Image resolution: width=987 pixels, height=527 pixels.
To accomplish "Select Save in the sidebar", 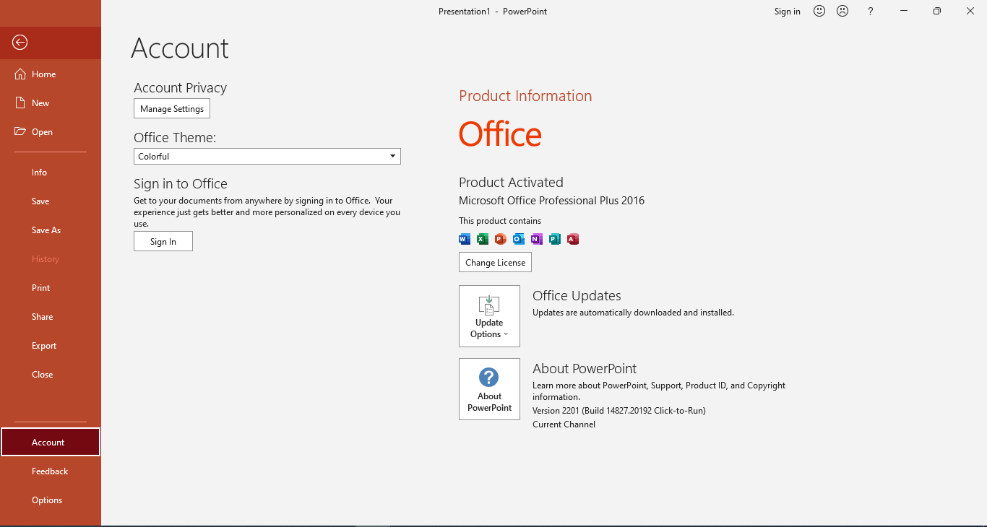I will [x=51, y=201].
